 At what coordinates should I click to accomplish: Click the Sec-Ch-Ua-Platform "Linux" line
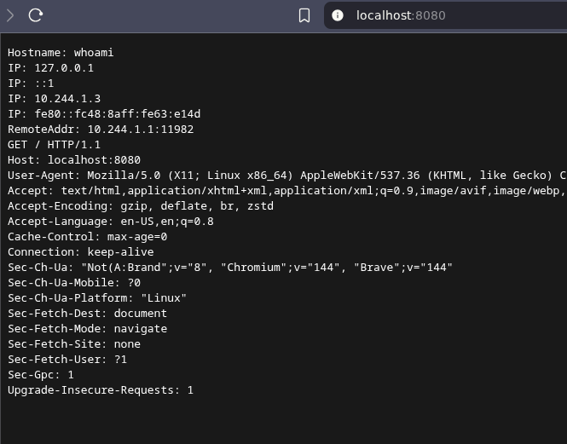click(97, 298)
